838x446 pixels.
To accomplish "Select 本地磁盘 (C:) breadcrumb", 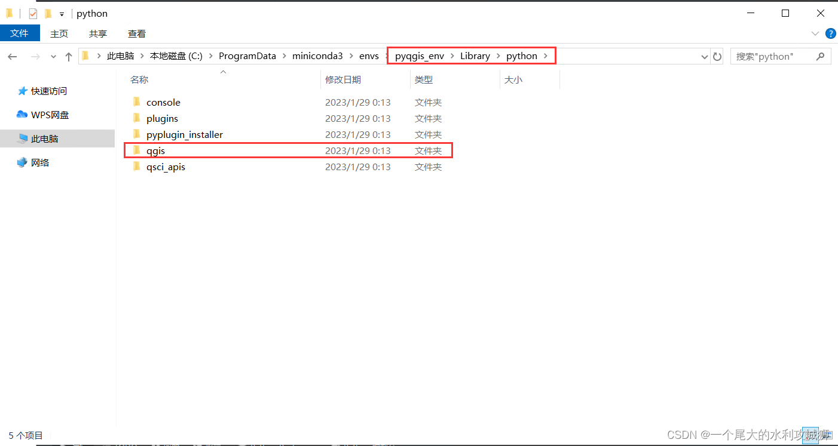I will tap(176, 56).
